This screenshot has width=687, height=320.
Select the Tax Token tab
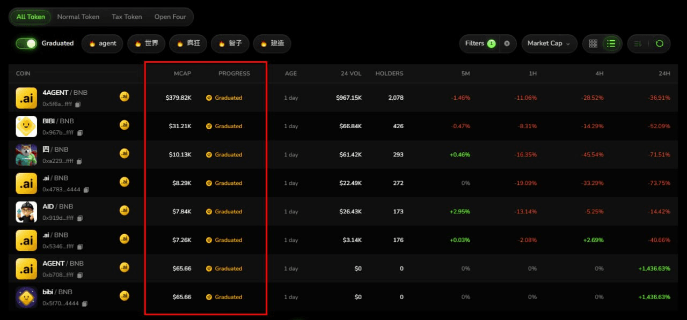click(x=127, y=17)
